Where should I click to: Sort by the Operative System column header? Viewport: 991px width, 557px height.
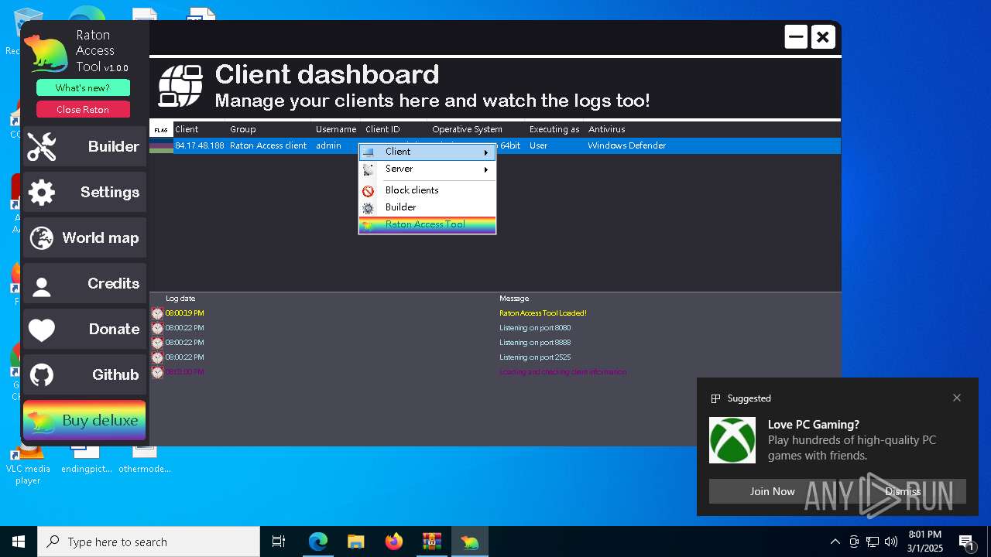pyautogui.click(x=467, y=129)
